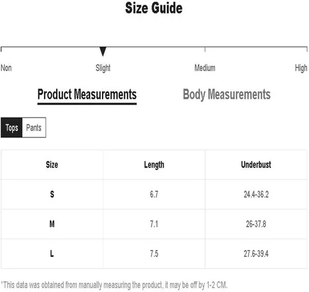
Task: Click the Slight stretch label
Action: pos(103,68)
